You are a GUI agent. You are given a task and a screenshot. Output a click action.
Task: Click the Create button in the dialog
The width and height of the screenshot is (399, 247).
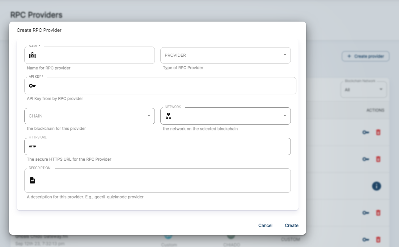pyautogui.click(x=292, y=225)
